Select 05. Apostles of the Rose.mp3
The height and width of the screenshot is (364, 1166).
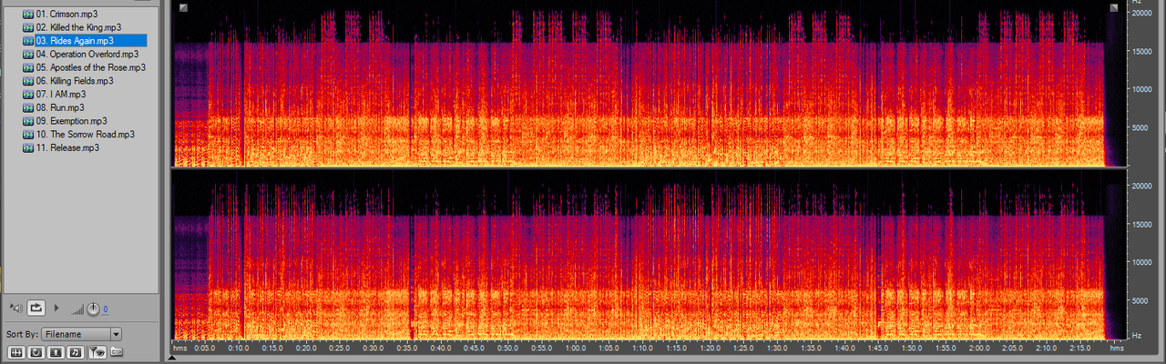tap(90, 67)
